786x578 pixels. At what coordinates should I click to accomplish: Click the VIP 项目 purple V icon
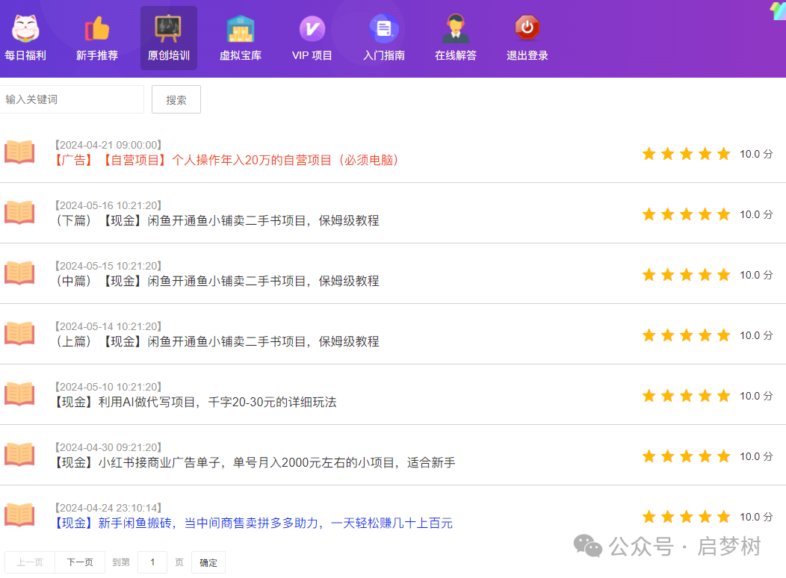tap(312, 28)
